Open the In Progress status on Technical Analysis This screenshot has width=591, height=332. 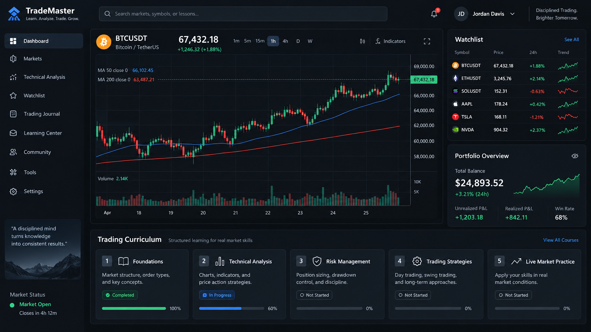coord(217,295)
